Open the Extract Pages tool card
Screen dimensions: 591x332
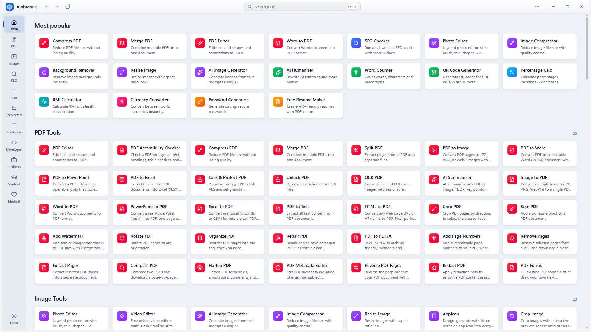pos(71,271)
